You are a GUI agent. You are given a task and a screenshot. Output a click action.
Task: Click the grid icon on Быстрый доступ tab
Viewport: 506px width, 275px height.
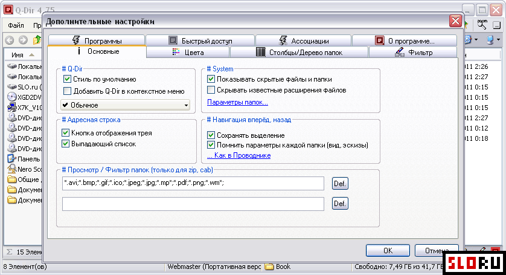pos(173,40)
